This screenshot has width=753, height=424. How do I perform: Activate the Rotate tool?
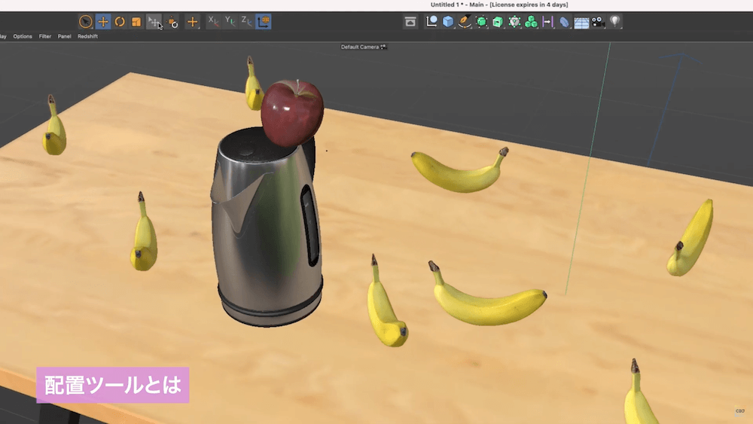pos(120,22)
